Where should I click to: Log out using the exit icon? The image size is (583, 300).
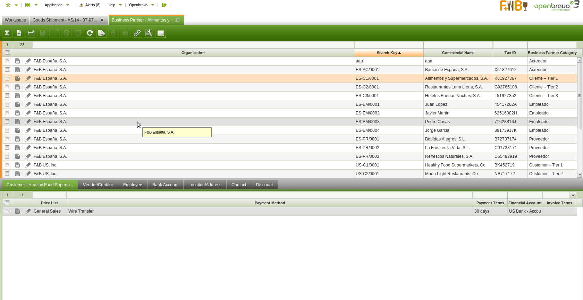pyautogui.click(x=164, y=5)
